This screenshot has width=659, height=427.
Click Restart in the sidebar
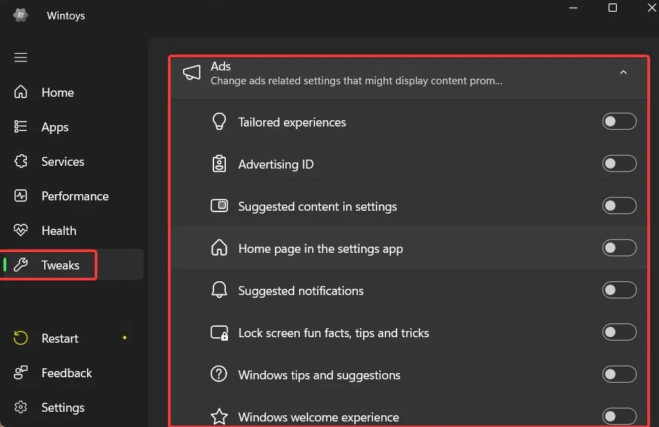pos(59,339)
